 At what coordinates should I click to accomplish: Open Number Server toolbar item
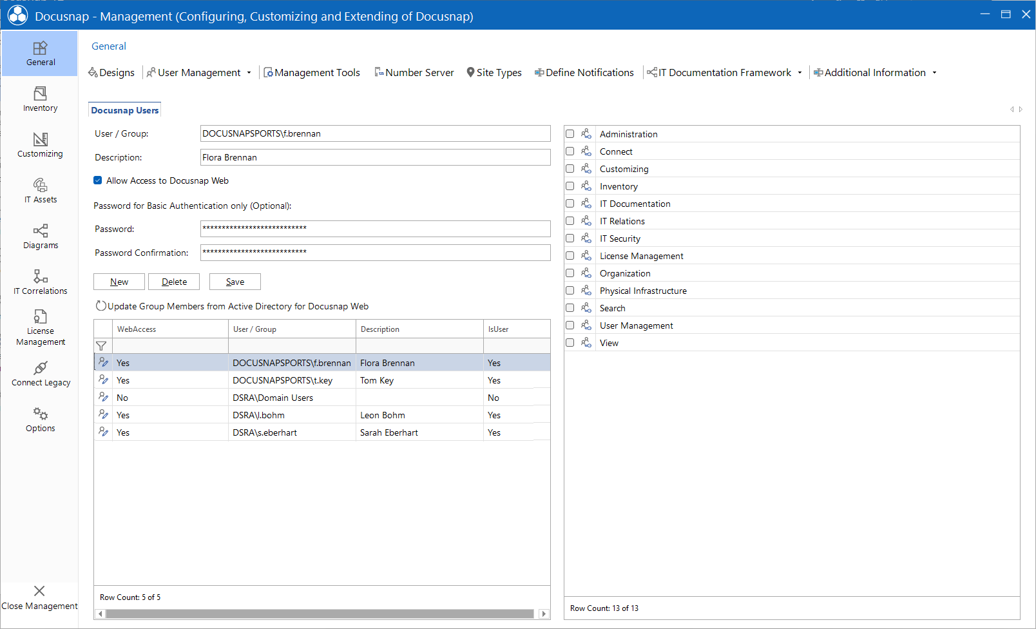coord(414,72)
